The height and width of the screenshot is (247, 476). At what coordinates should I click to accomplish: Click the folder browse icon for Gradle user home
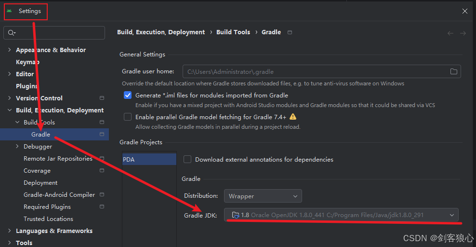pos(453,71)
